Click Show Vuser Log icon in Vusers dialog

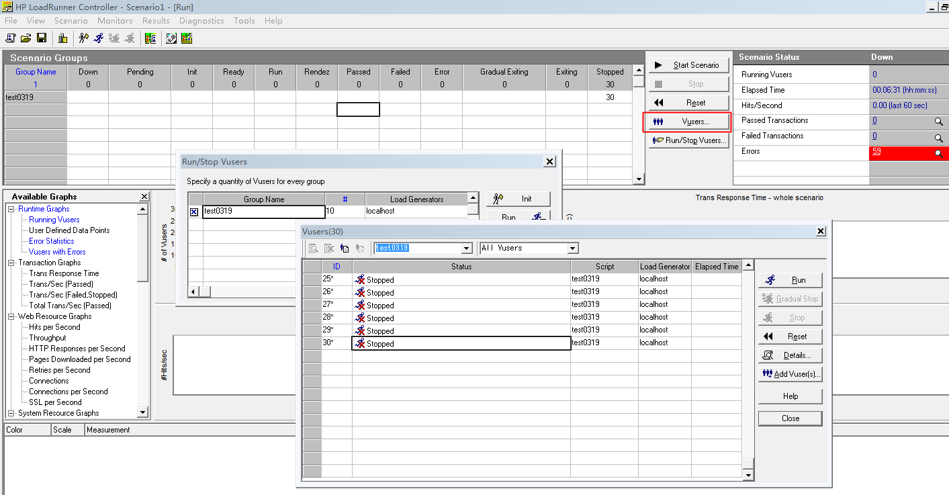345,248
